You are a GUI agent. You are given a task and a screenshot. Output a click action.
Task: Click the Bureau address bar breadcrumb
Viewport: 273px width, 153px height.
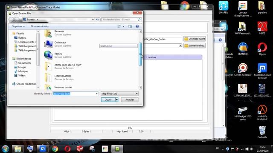click(x=31, y=20)
